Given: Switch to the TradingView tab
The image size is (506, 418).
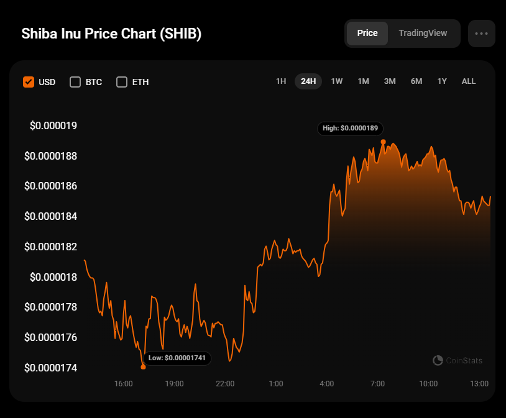Looking at the screenshot, I should click(423, 34).
